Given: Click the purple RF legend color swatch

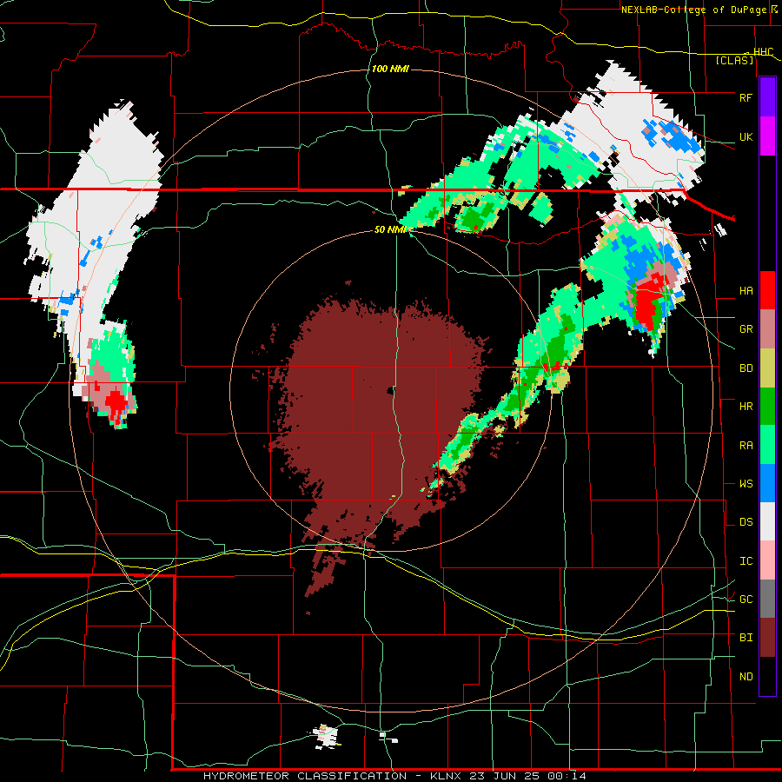Looking at the screenshot, I should tap(767, 97).
